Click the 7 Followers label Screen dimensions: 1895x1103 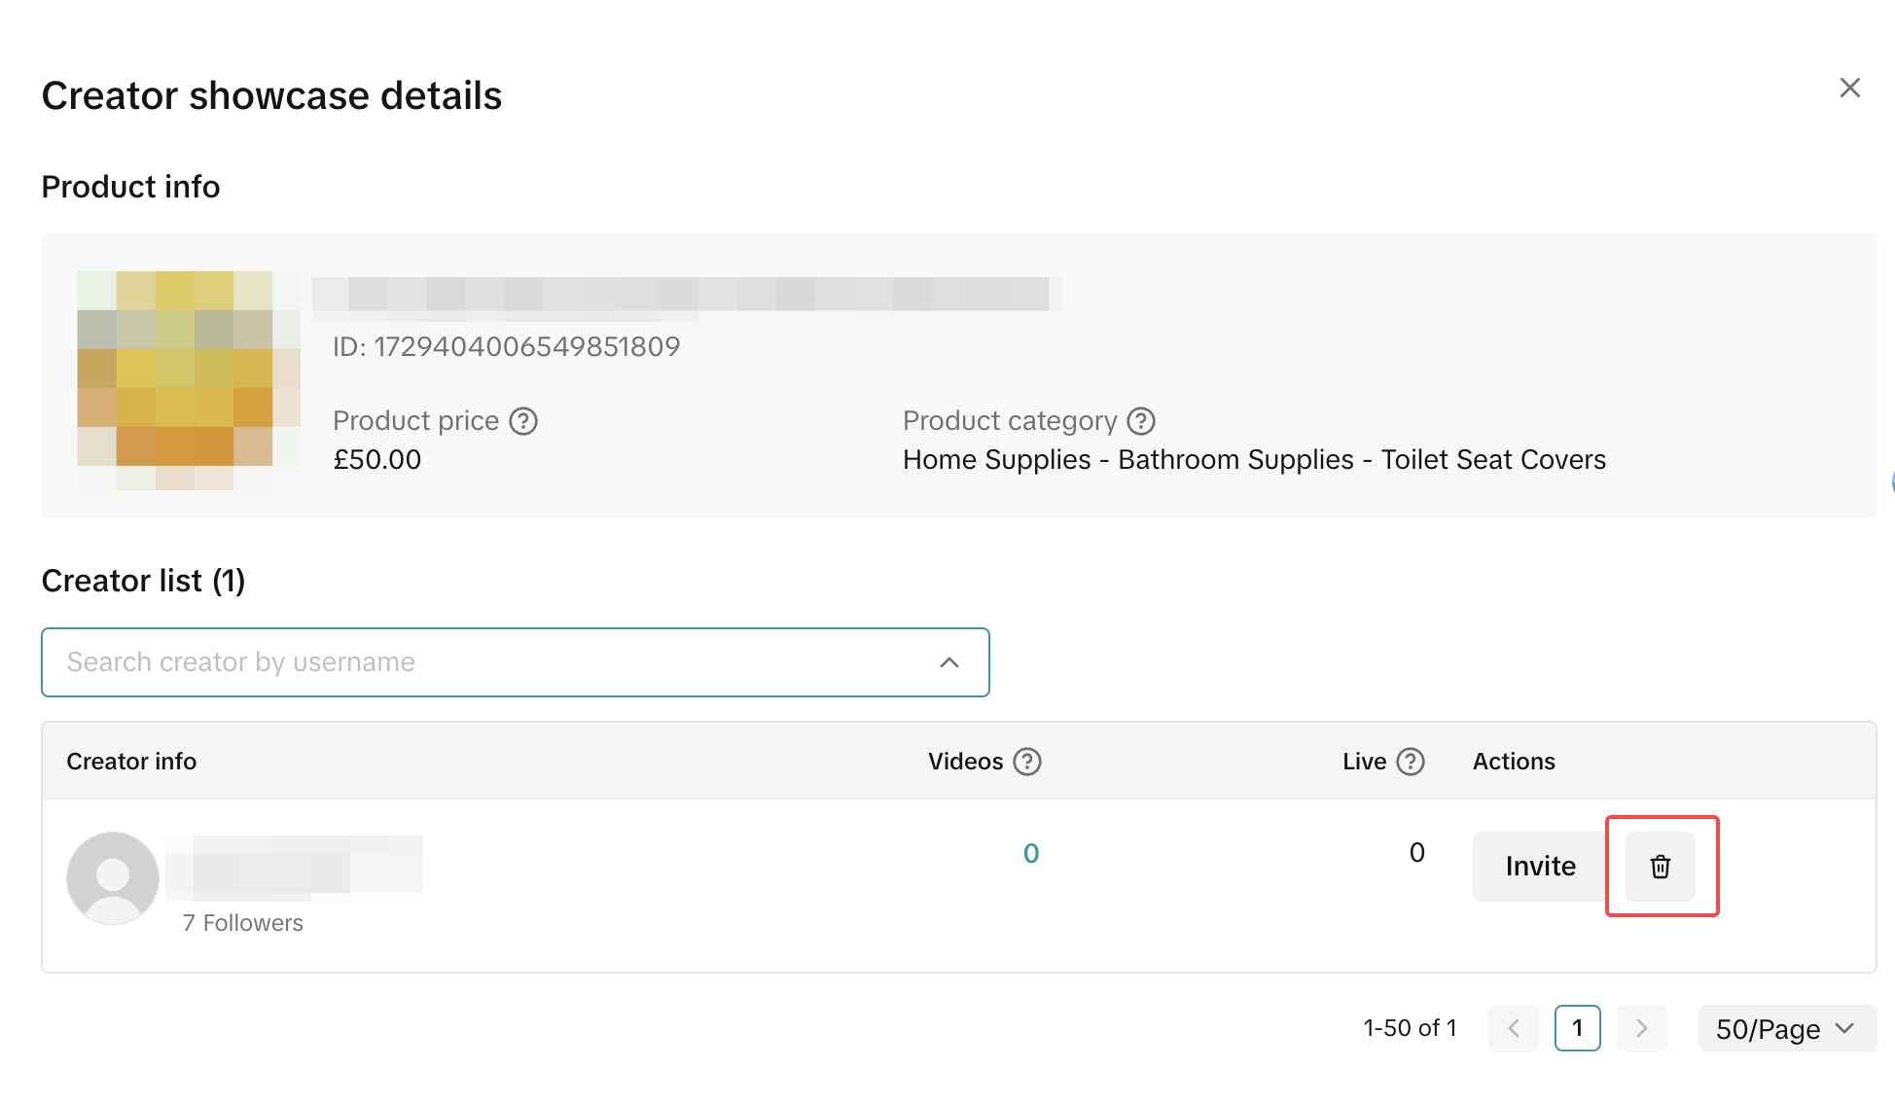pyautogui.click(x=243, y=923)
